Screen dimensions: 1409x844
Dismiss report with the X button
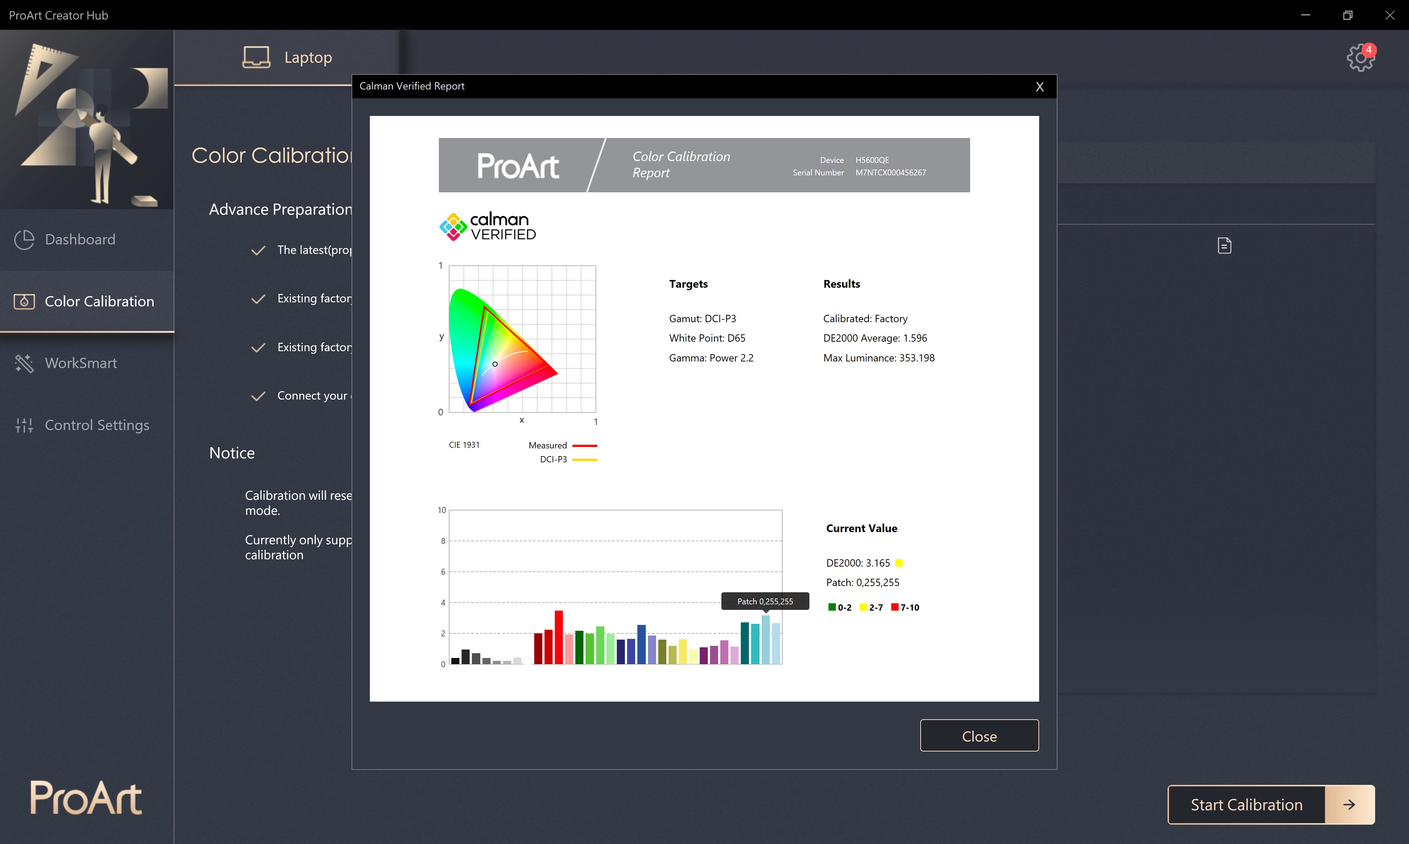[x=1040, y=87]
